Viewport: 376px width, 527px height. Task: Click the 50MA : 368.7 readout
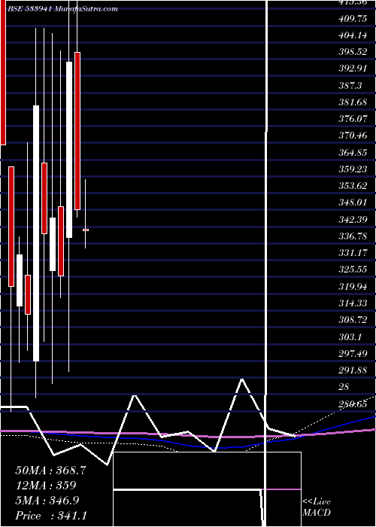(x=51, y=471)
